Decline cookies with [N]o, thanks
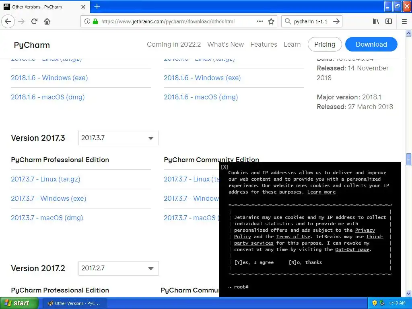412x309 pixels. (x=305, y=262)
